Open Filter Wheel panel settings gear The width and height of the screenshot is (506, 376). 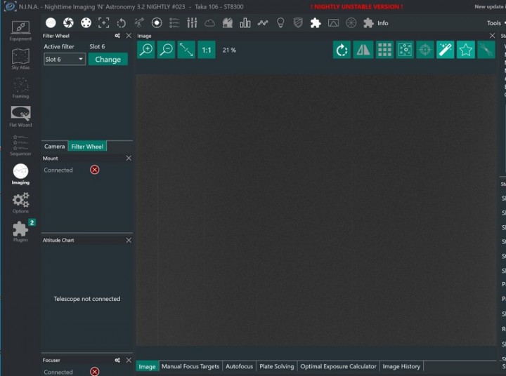pos(118,36)
